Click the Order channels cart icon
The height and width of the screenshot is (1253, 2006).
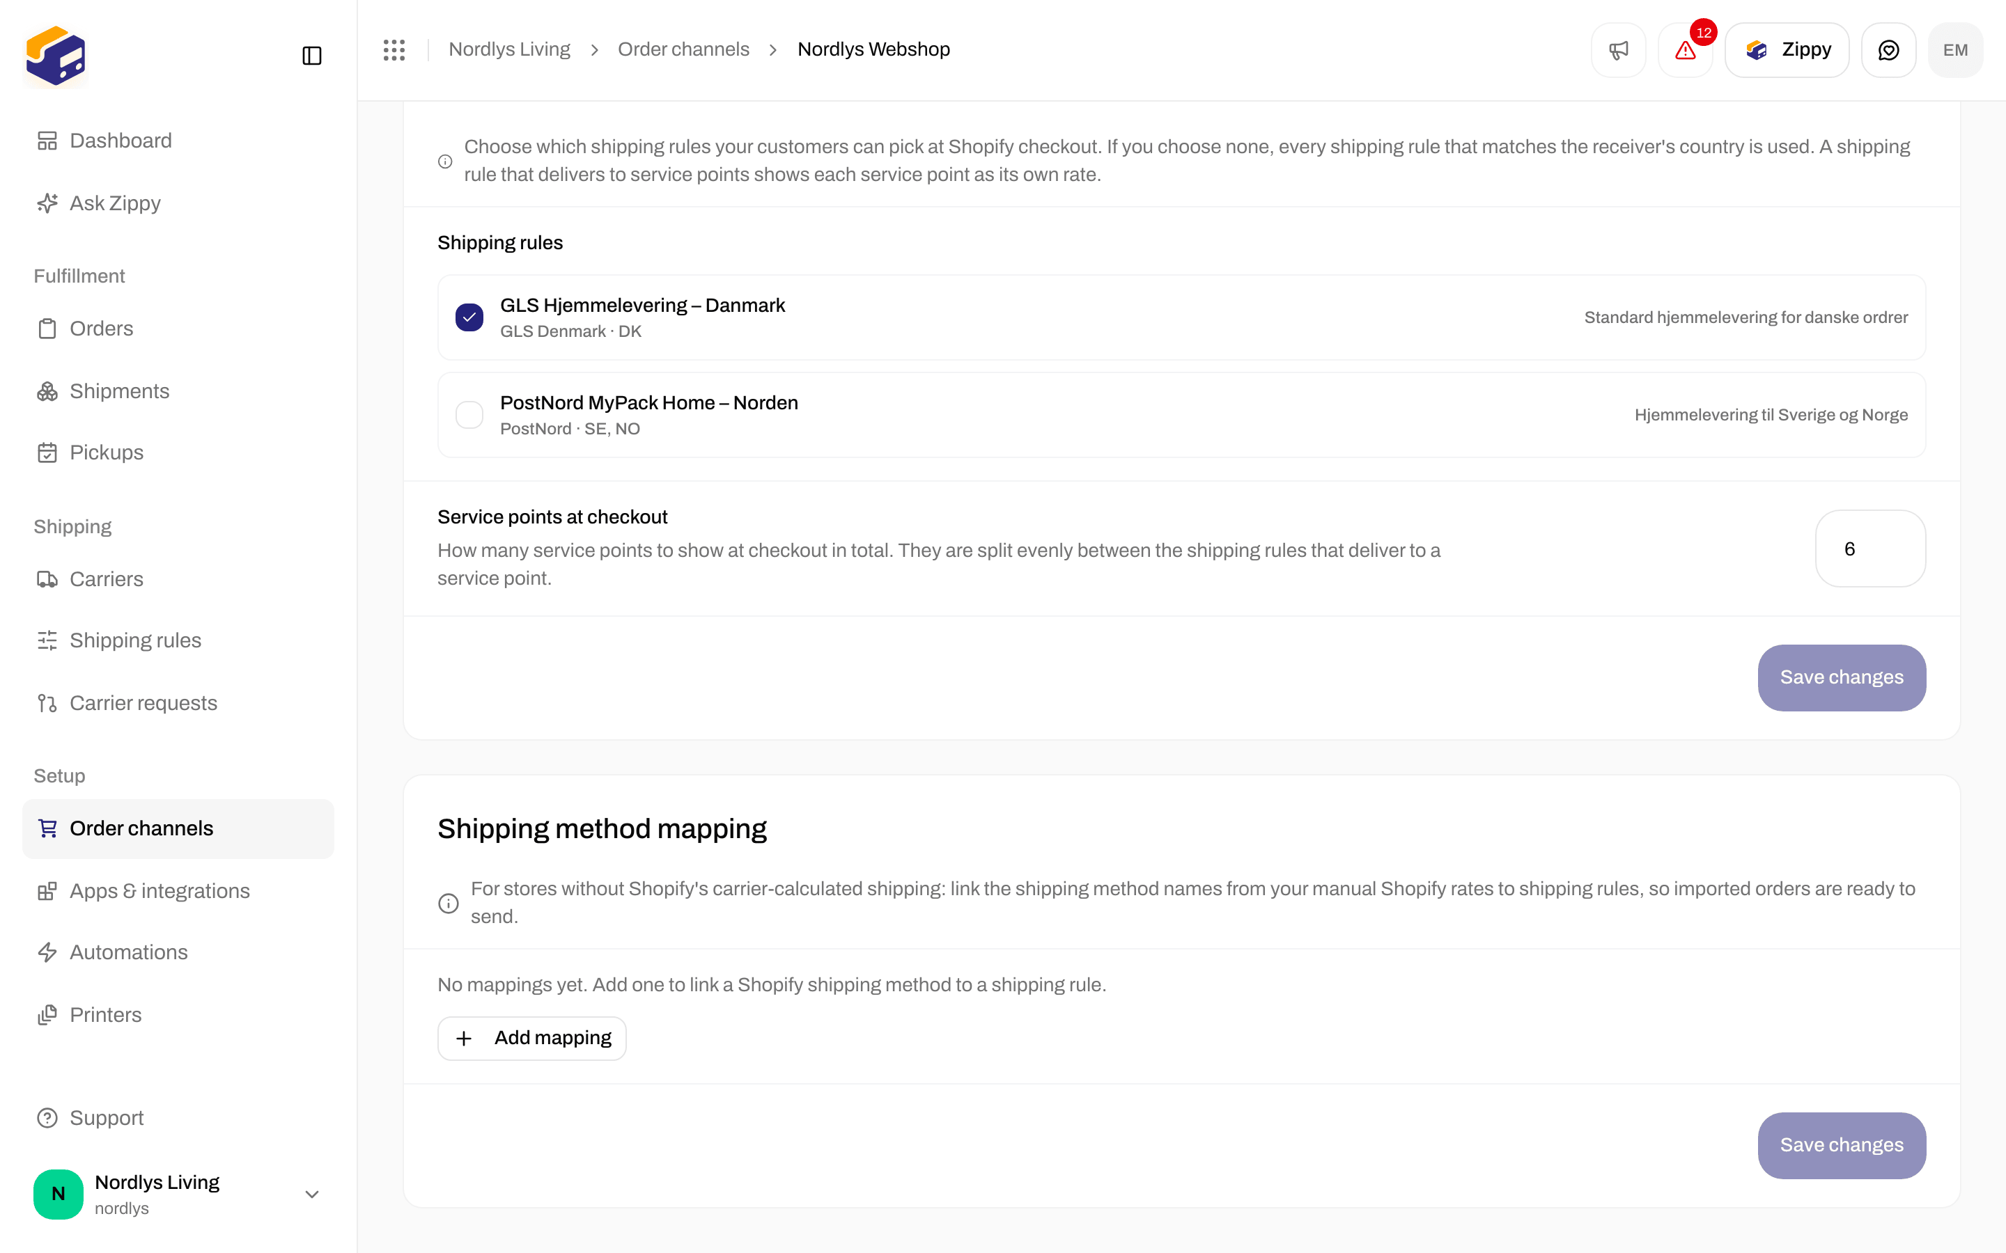47,828
